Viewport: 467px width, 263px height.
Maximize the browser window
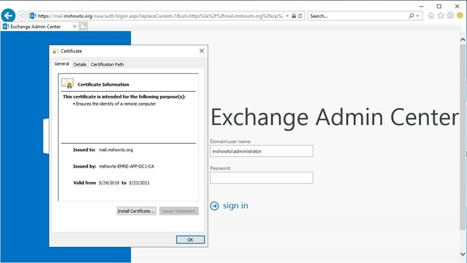point(439,6)
